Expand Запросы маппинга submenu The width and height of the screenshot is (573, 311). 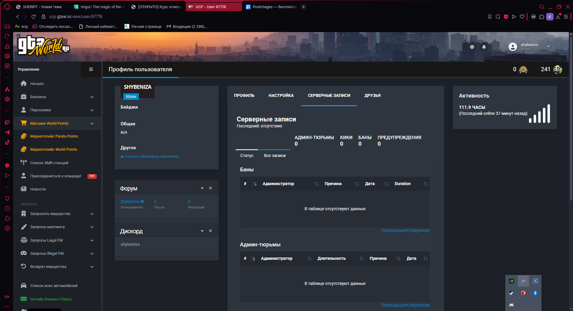pyautogui.click(x=57, y=227)
